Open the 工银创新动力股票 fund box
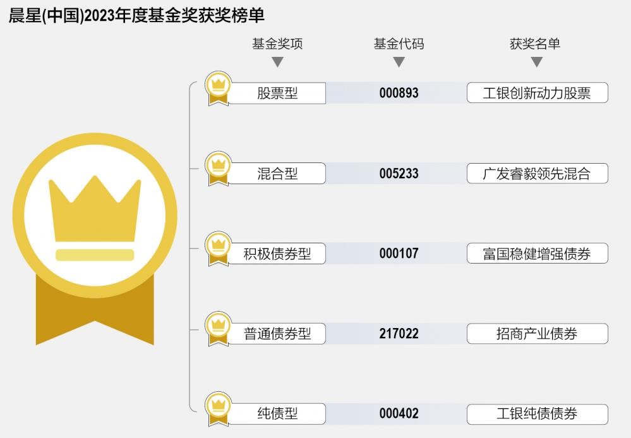631x438 pixels. pos(538,93)
